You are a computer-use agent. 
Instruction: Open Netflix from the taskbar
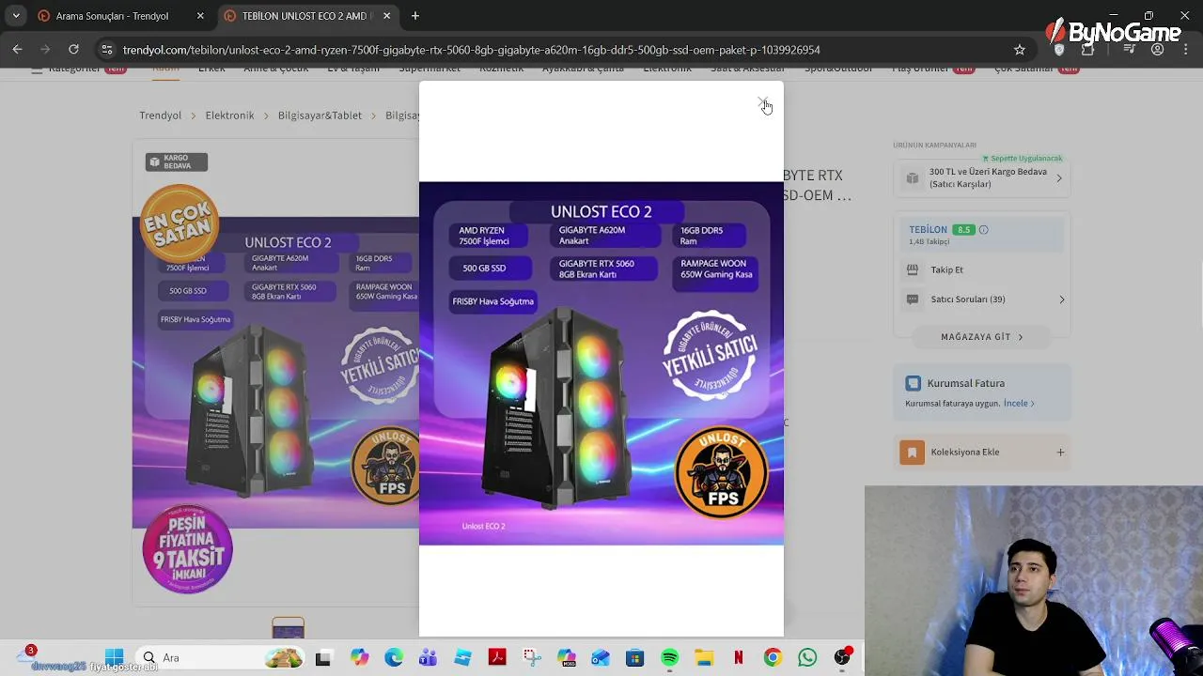coord(739,657)
